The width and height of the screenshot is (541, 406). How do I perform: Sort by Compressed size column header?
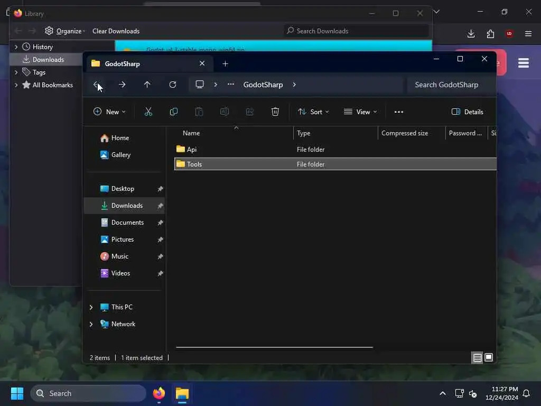pos(405,133)
